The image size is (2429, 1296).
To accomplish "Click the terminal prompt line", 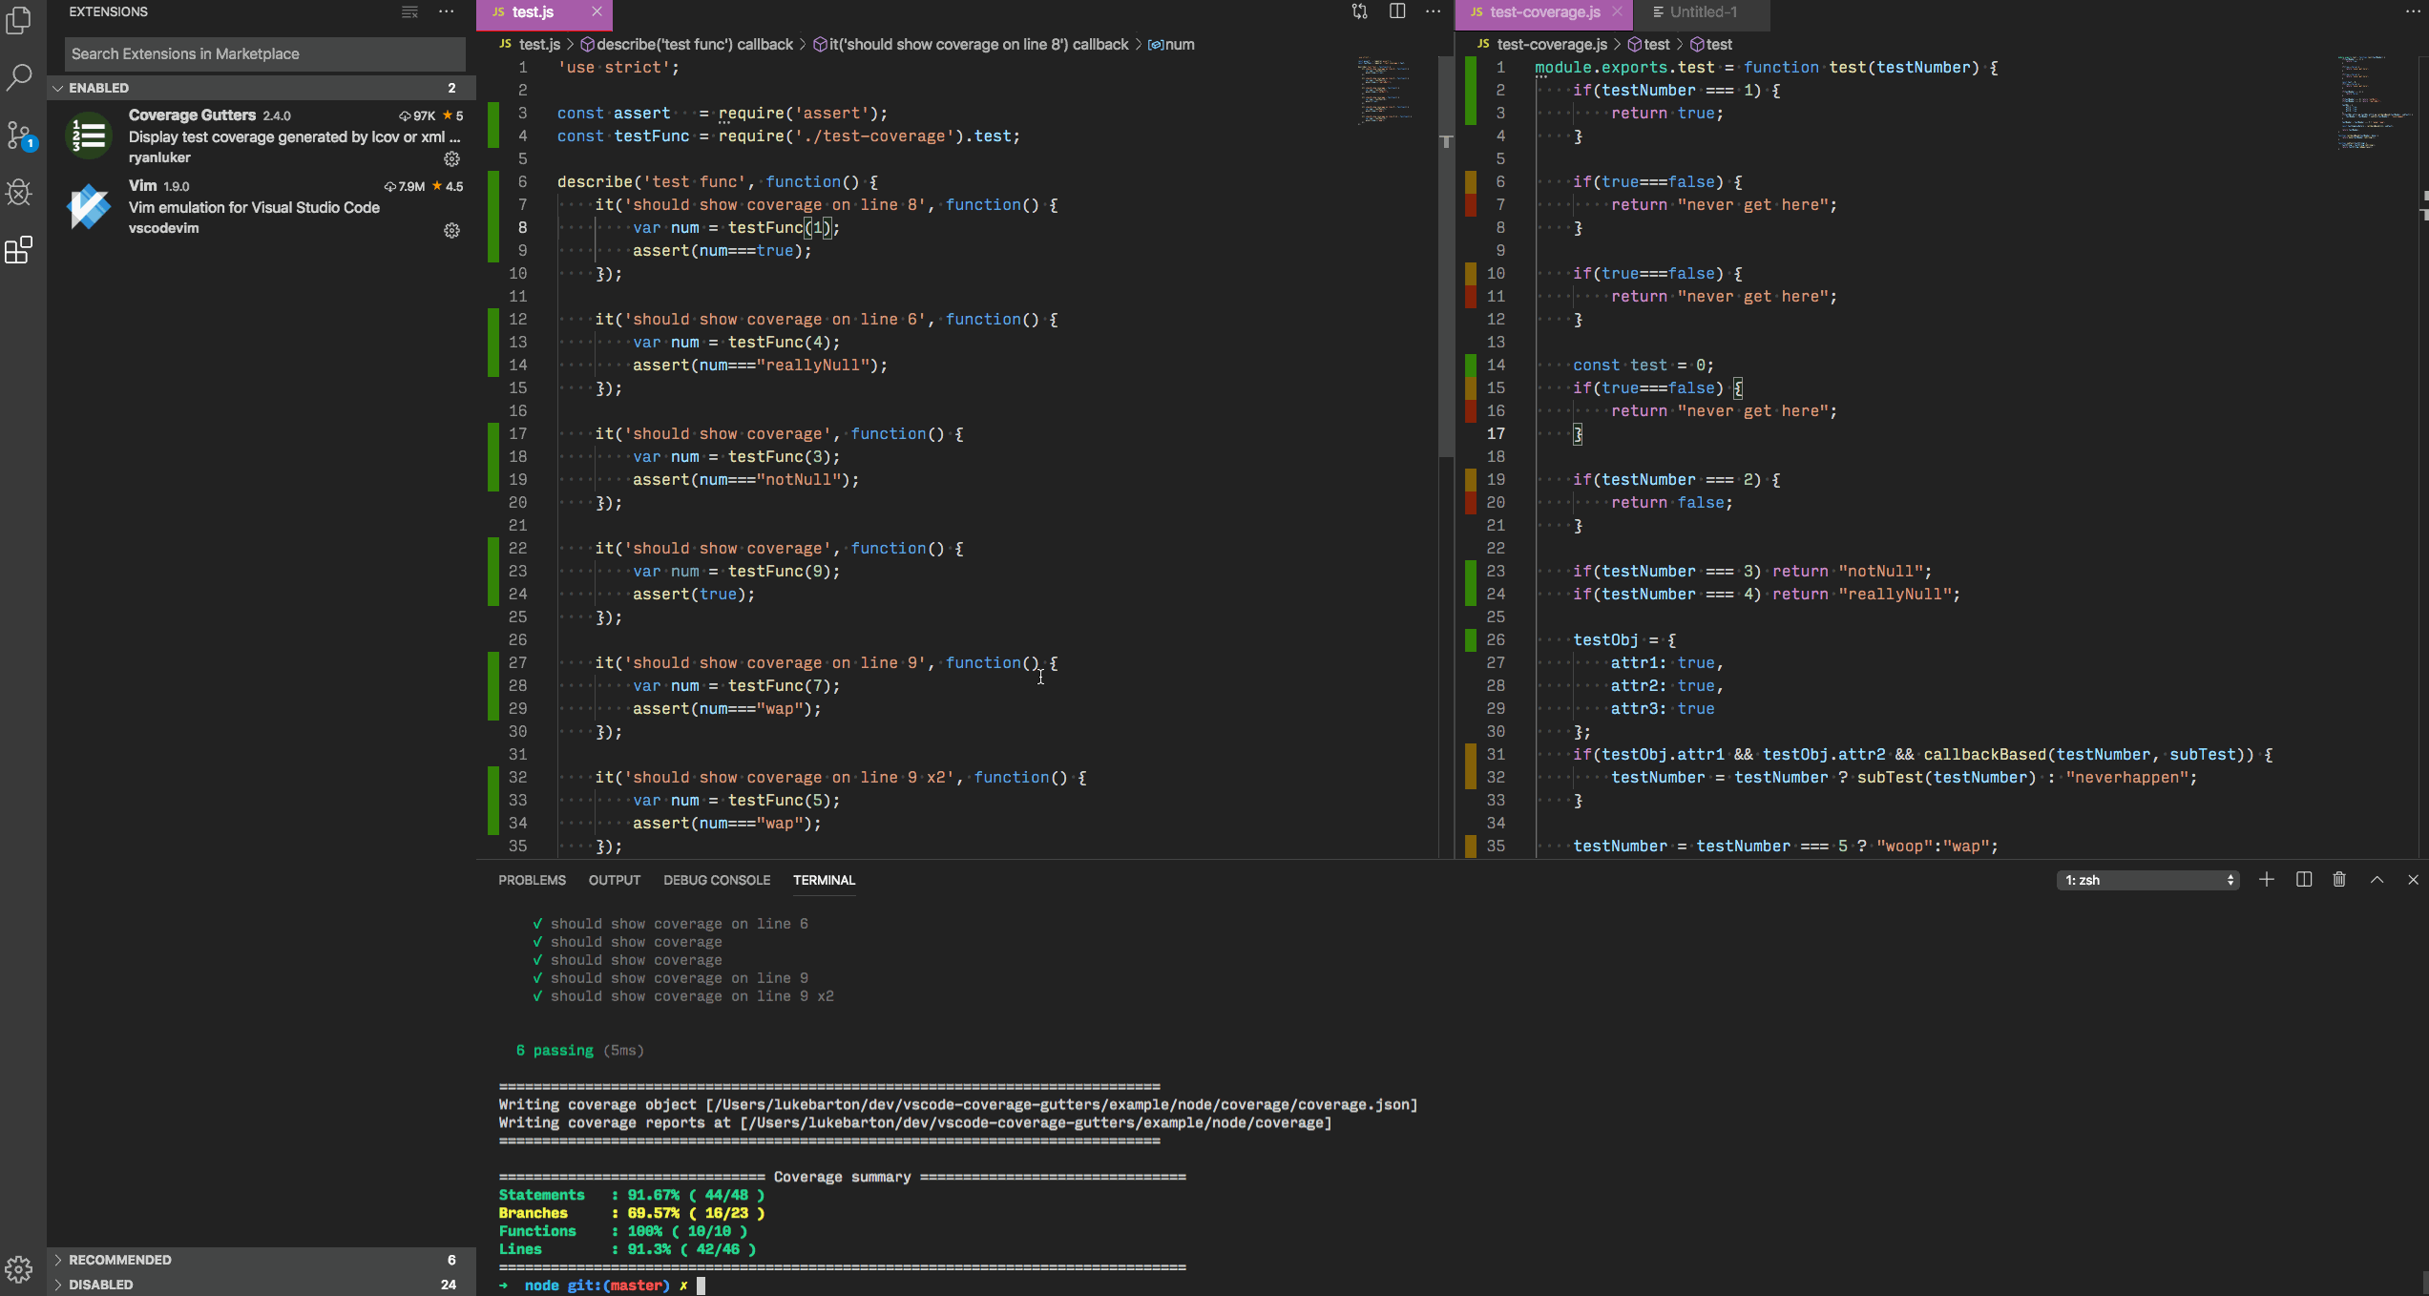I will [x=601, y=1286].
